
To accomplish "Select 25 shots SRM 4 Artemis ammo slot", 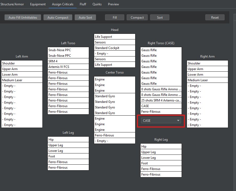I will click(x=161, y=100).
